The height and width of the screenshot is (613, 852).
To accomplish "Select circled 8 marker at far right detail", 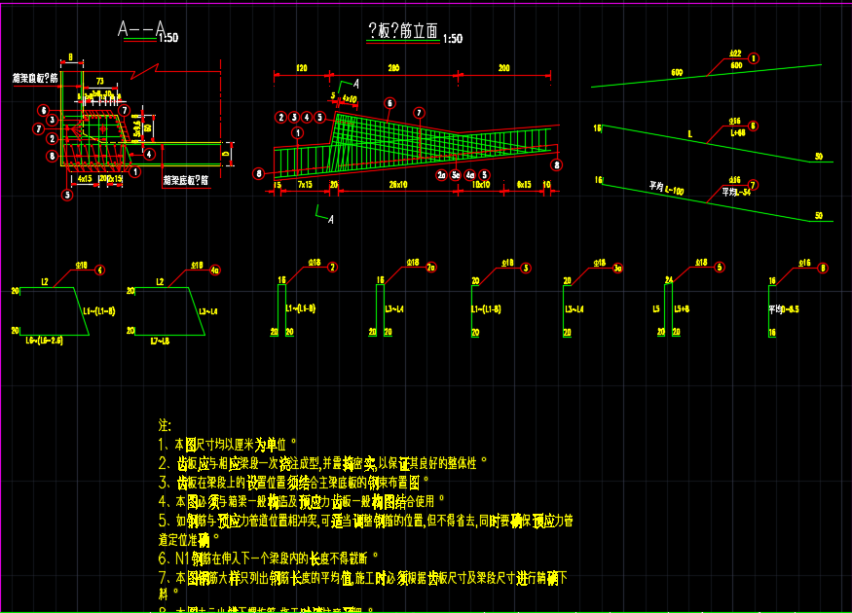I will (x=823, y=267).
